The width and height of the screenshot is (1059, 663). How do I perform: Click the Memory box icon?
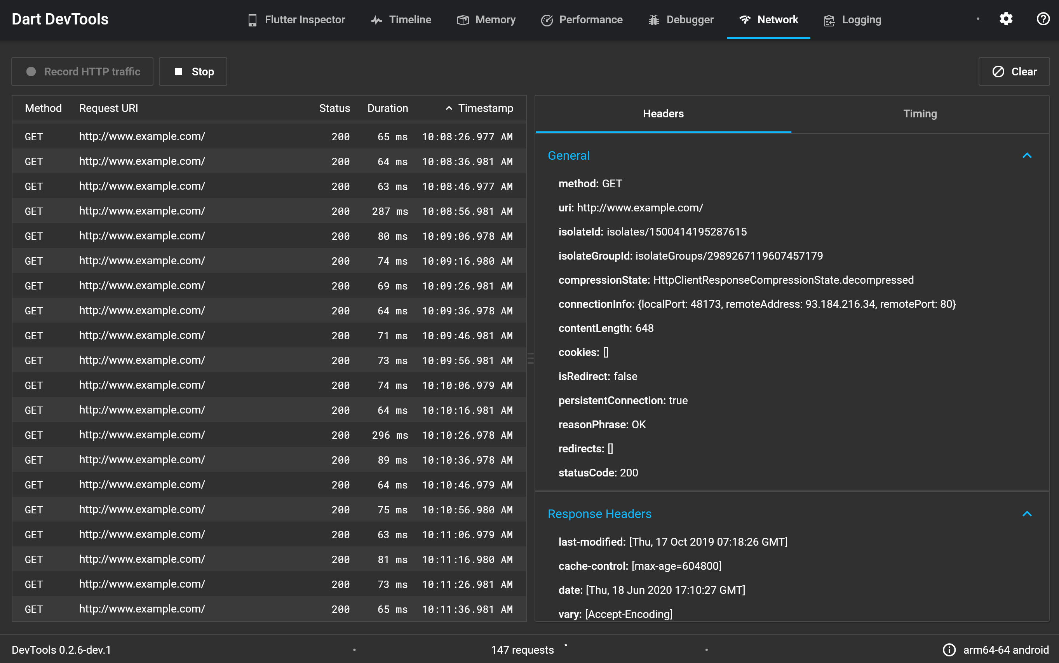click(463, 20)
